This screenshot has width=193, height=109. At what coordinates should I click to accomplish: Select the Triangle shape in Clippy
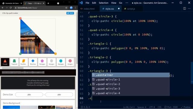pyautogui.click(x=5, y=62)
